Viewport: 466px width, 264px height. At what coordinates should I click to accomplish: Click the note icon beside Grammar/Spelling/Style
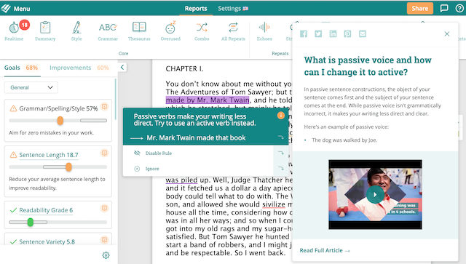[104, 106]
